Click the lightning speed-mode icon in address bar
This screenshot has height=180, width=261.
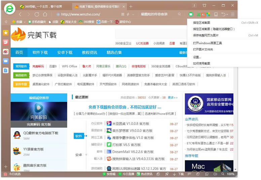click(x=128, y=14)
